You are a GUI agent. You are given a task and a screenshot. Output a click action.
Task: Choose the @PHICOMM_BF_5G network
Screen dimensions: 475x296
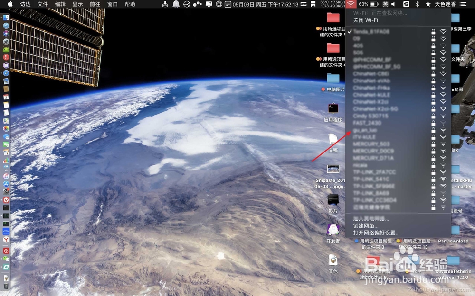point(398,66)
